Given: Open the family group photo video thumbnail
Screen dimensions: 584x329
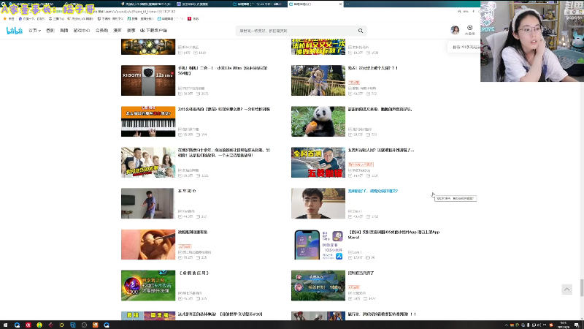Looking at the screenshot, I should (148, 162).
